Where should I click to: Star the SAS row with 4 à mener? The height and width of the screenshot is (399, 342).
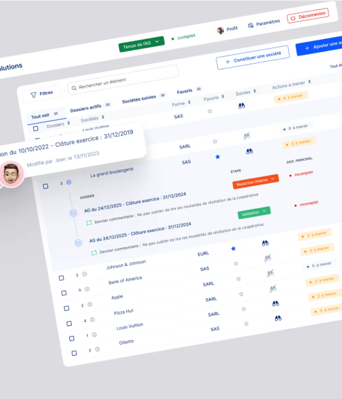pos(210,111)
